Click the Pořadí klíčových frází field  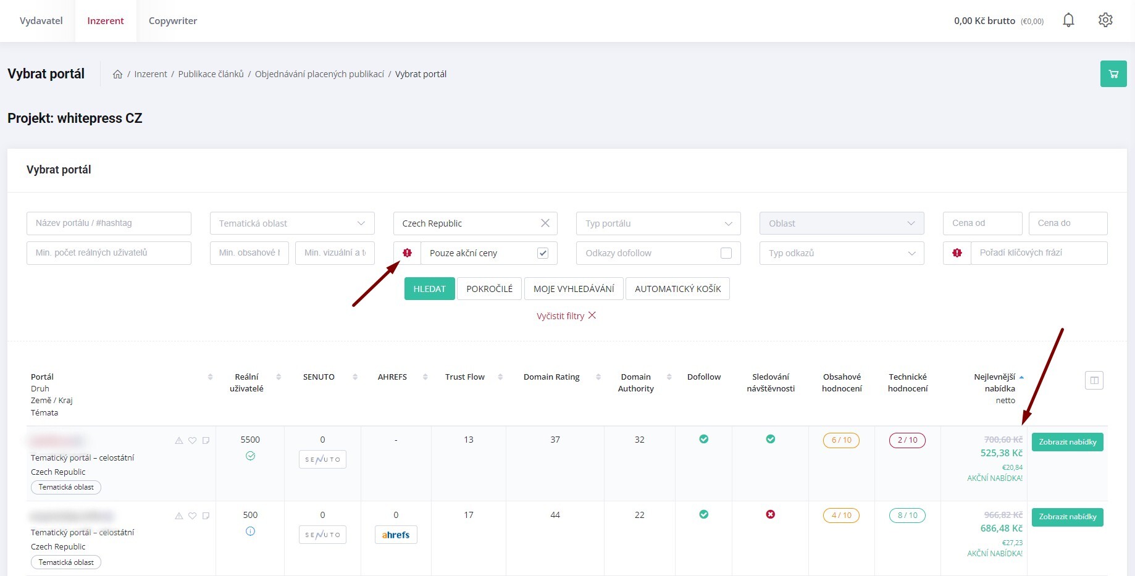(1039, 253)
